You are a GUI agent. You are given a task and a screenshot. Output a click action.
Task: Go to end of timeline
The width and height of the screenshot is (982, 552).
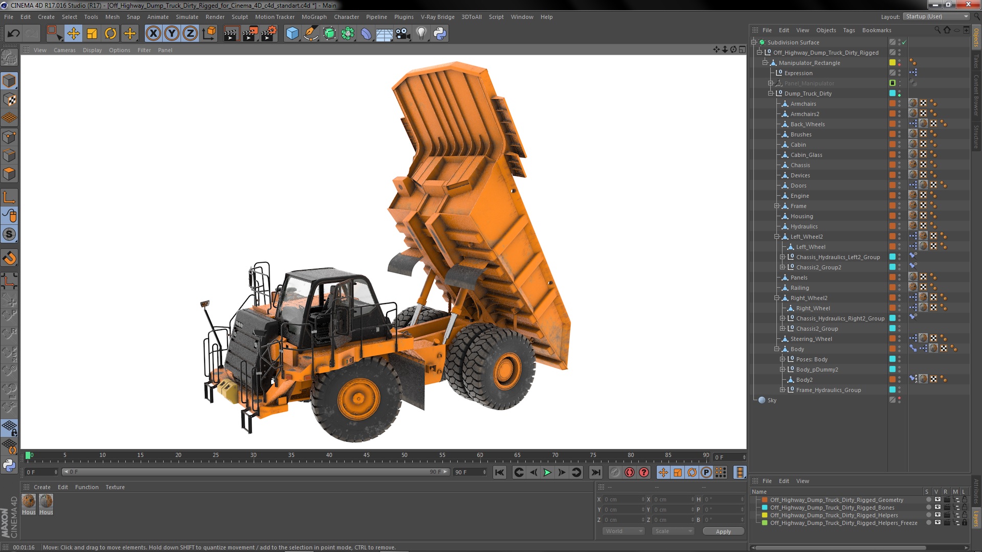pos(595,472)
